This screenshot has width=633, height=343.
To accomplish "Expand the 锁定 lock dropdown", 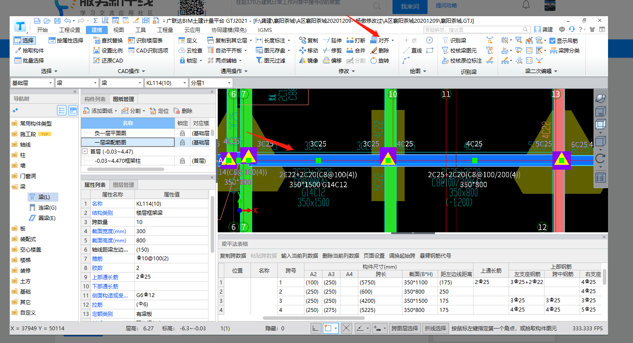I will [x=201, y=60].
